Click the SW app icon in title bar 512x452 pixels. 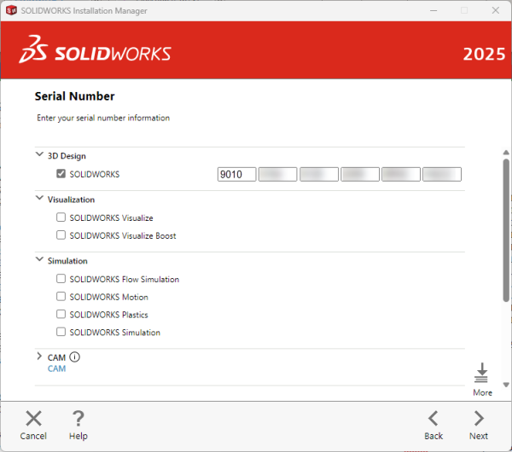(12, 9)
